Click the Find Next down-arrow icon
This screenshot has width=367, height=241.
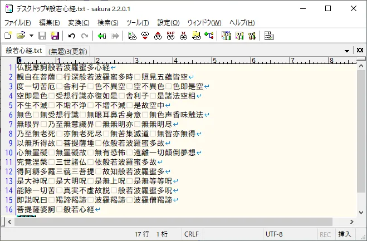click(x=145, y=36)
